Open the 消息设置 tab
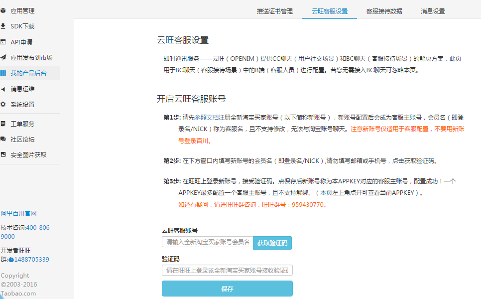 (x=433, y=11)
